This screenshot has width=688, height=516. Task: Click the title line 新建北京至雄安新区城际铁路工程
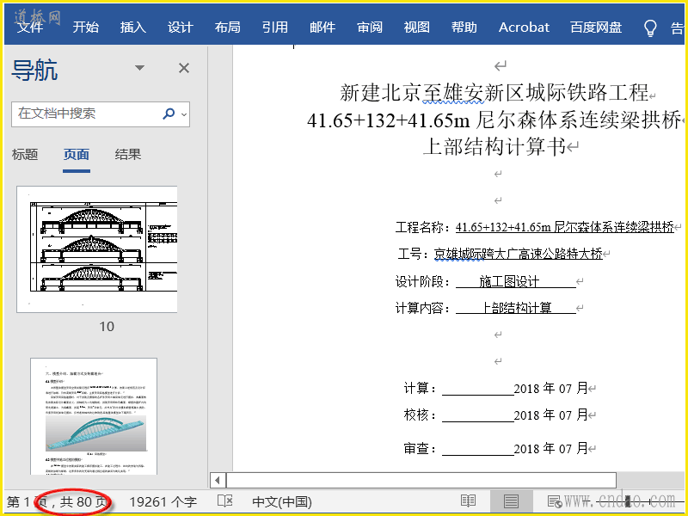[x=494, y=93]
